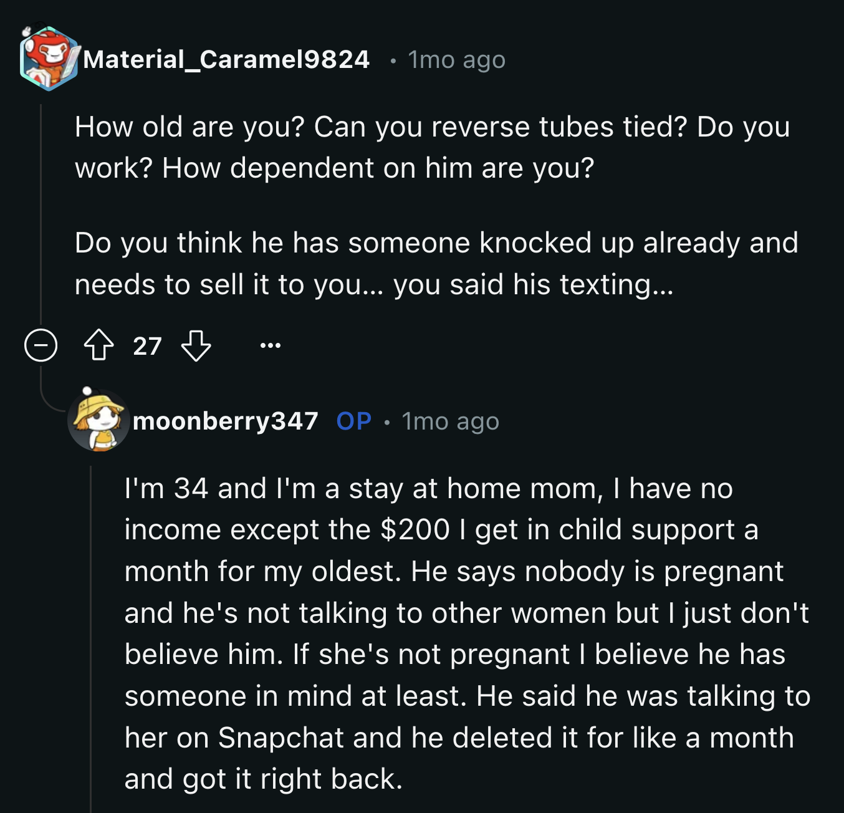Image resolution: width=844 pixels, height=813 pixels.
Task: Click the 1mo ago timestamp on the reply
Action: tap(450, 421)
